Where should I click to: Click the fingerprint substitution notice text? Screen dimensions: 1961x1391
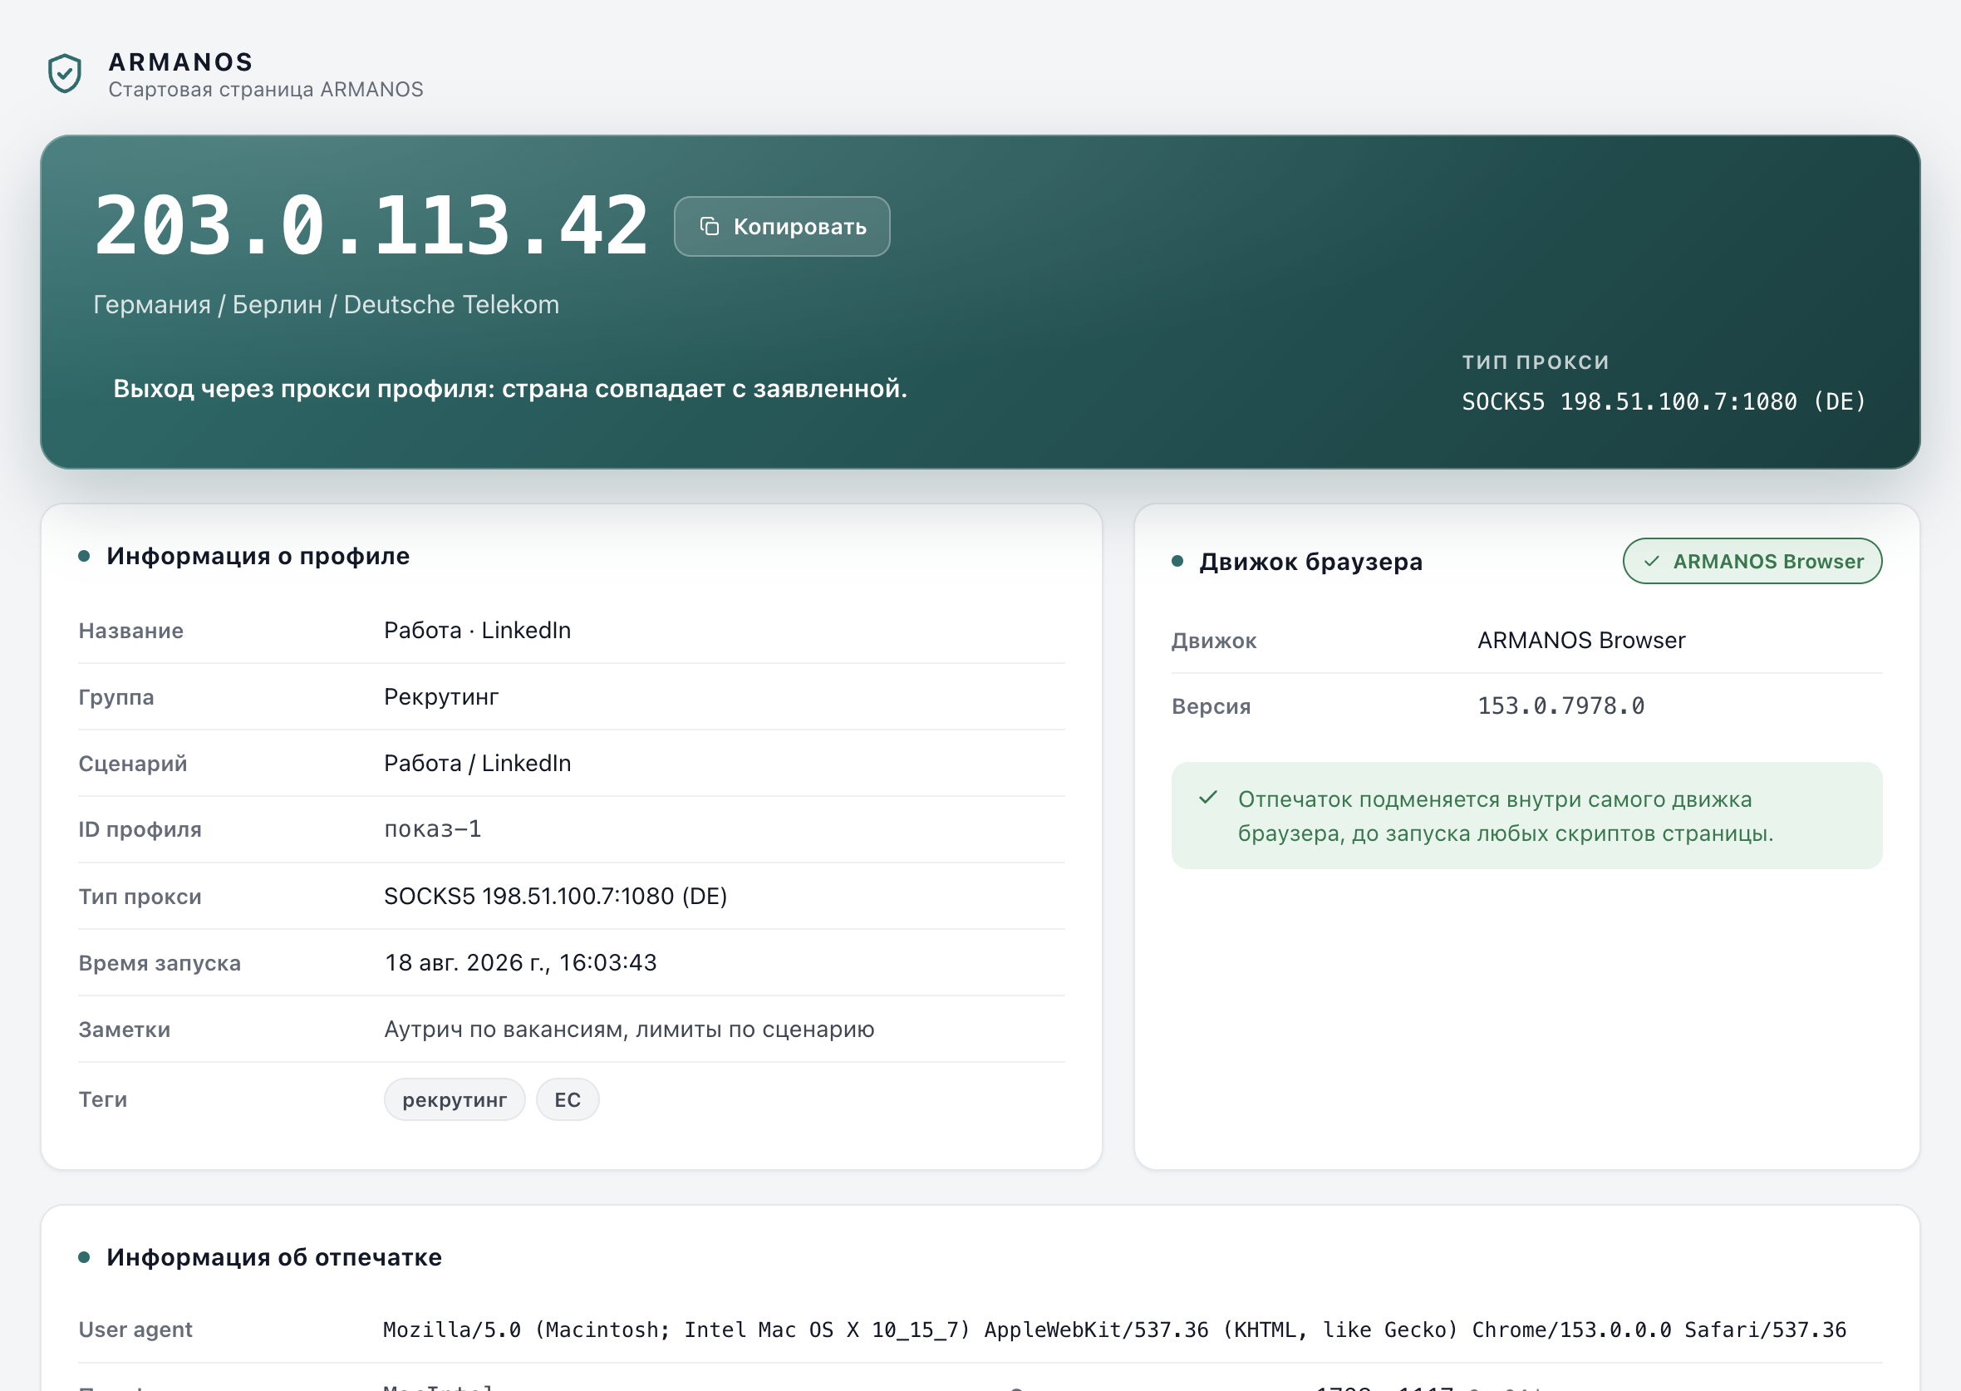(1506, 815)
